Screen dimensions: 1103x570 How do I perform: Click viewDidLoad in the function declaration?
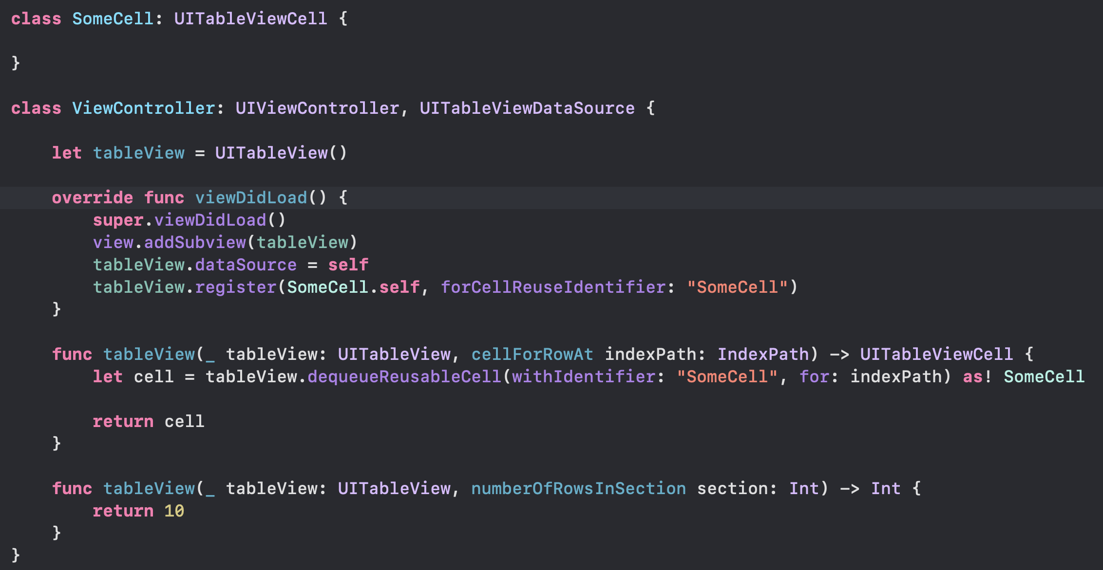(x=251, y=198)
